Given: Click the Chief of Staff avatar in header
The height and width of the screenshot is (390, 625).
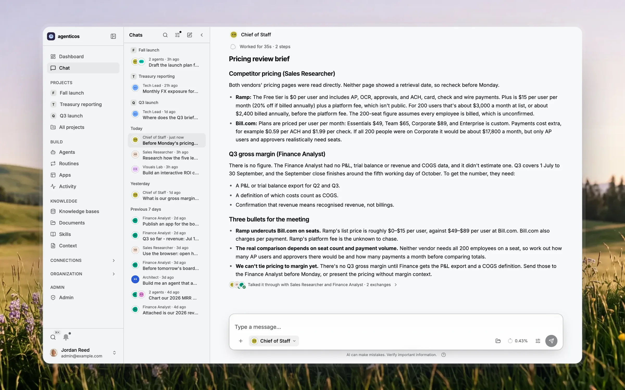Looking at the screenshot, I should pos(234,35).
